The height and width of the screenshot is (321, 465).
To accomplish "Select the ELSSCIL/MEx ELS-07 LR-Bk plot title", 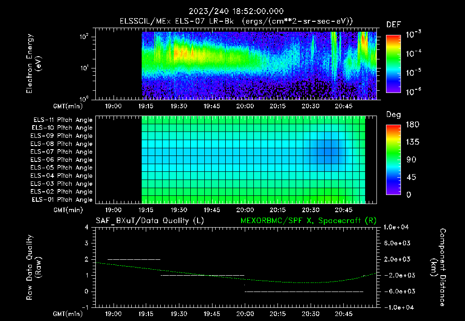I will coord(236,21).
